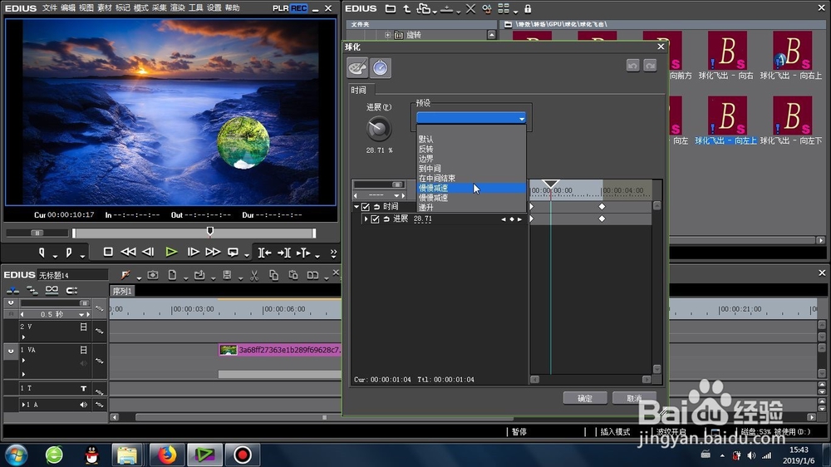Click the folder icon in bin toolbar
The width and height of the screenshot is (831, 467).
[x=390, y=8]
